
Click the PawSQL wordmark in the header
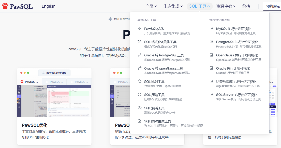point(21,6)
